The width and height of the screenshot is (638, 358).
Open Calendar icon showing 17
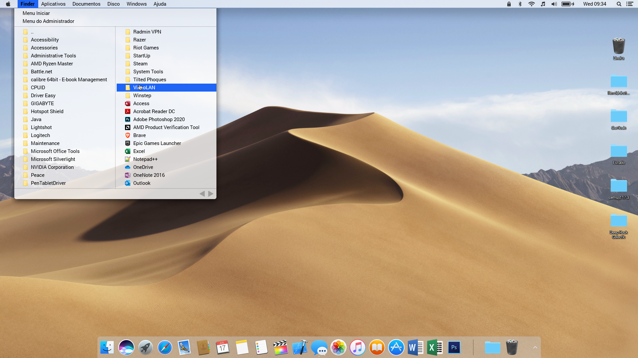[223, 347]
